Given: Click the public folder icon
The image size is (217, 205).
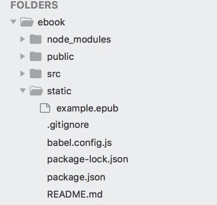Looking at the screenshot, I should (x=36, y=56).
